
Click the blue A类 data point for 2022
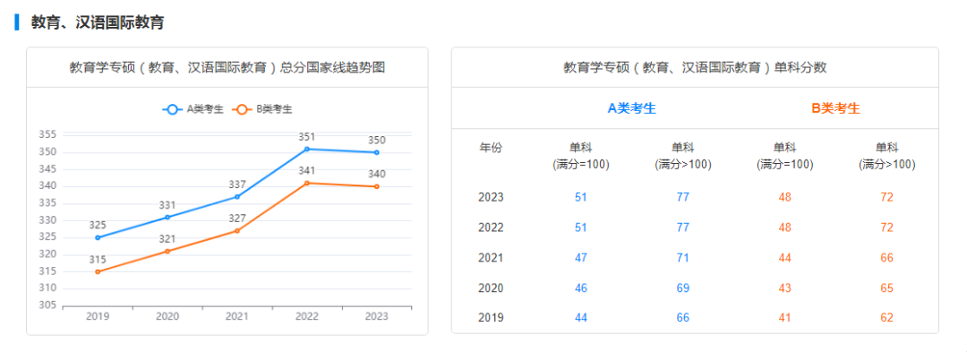tap(307, 149)
